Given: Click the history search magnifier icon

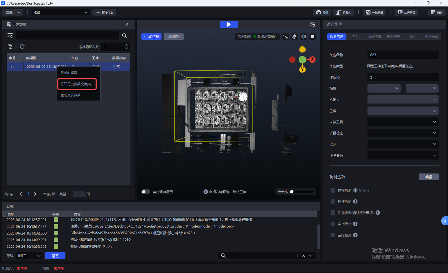Looking at the screenshot, I should click(x=125, y=36).
